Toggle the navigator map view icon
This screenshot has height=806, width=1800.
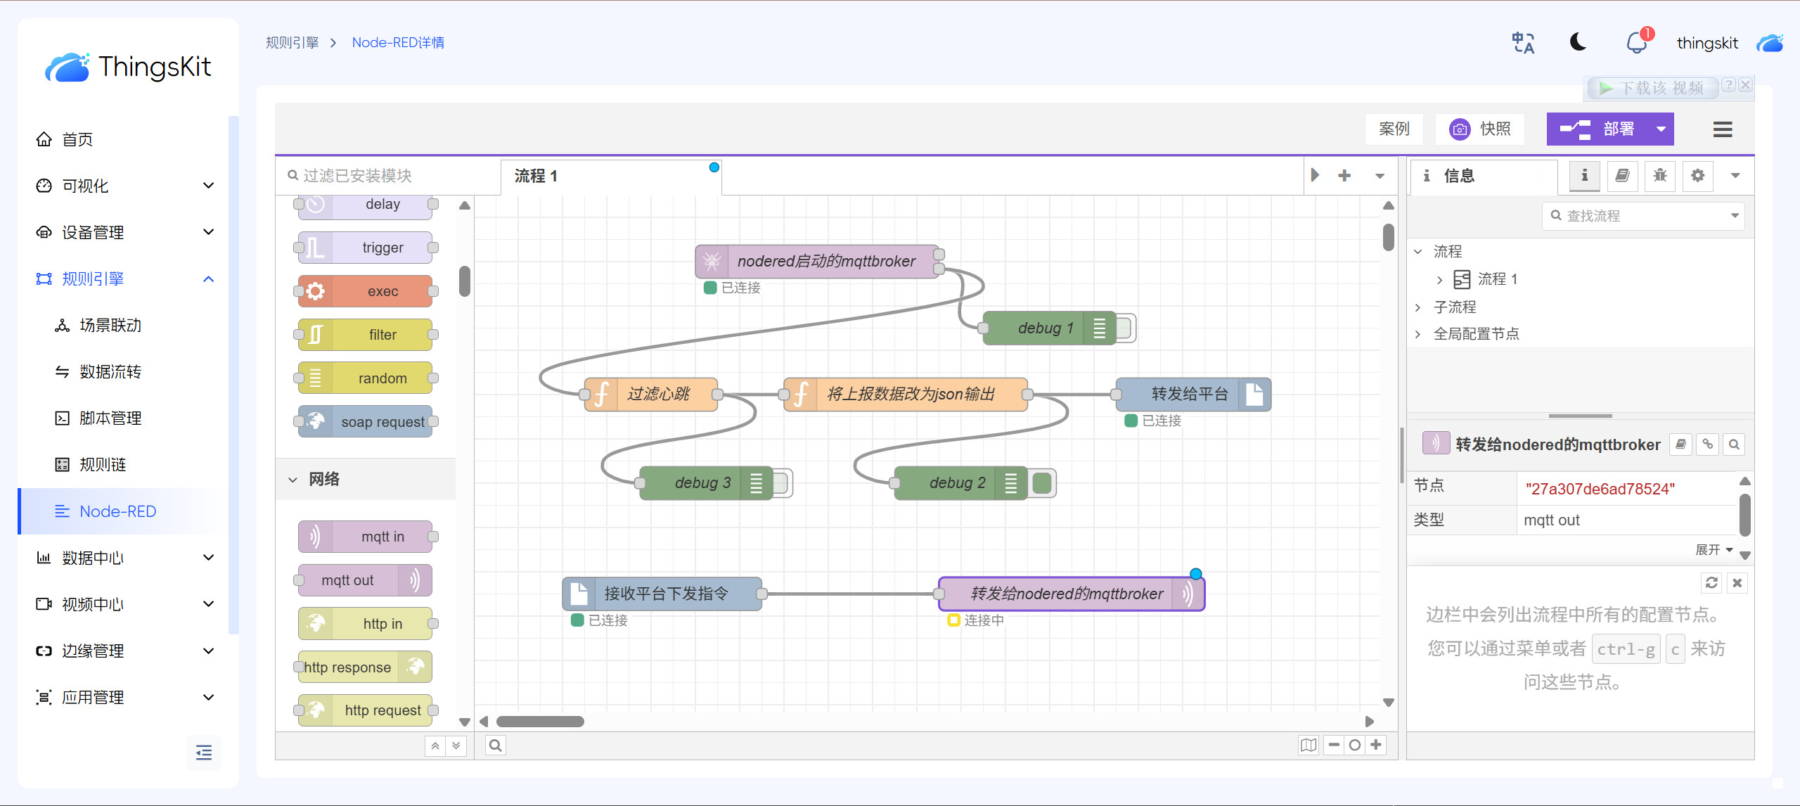[1308, 745]
